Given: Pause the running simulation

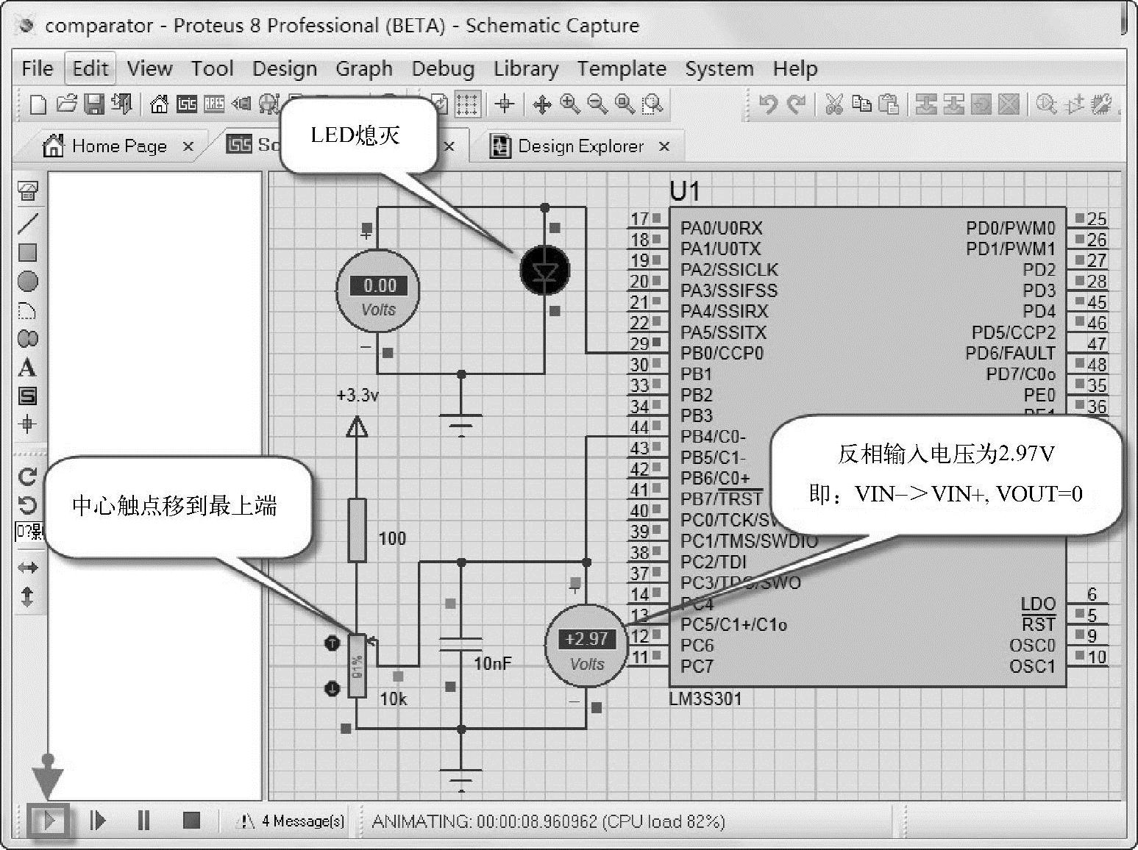Looking at the screenshot, I should pos(144,820).
